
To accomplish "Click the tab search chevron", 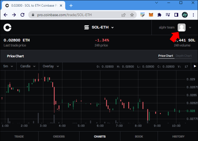I will (x=157, y=3).
